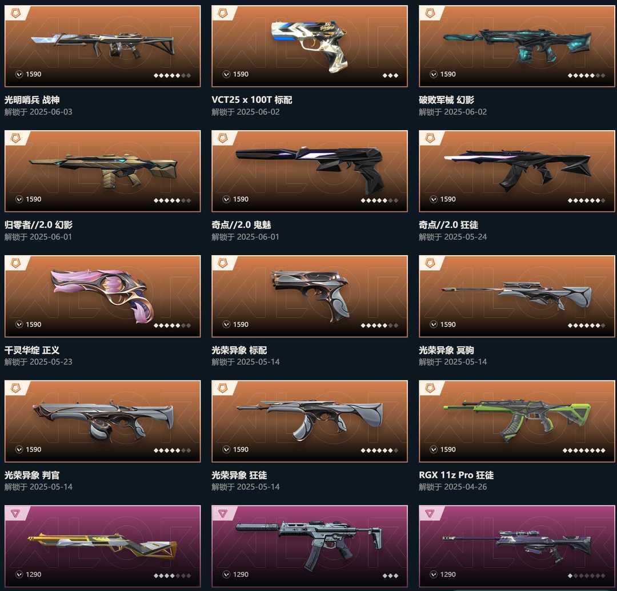Click the three level diamonds on VCT25 x 100T card
The width and height of the screenshot is (617, 591).
(390, 75)
